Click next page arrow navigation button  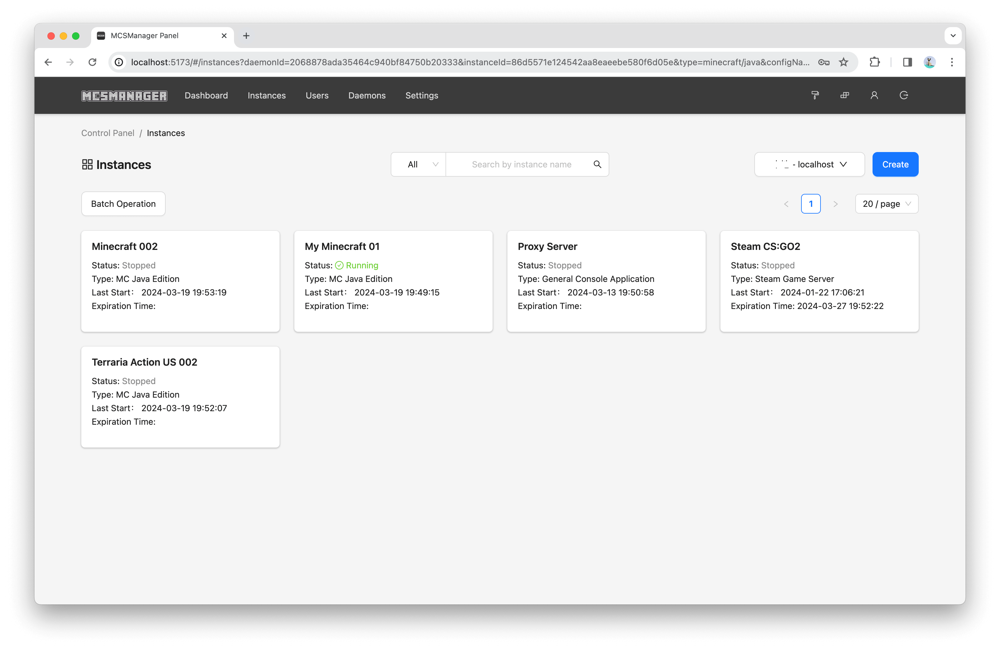[836, 203]
